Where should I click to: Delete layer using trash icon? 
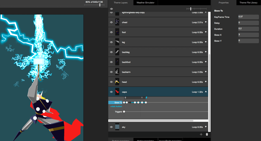207,134
